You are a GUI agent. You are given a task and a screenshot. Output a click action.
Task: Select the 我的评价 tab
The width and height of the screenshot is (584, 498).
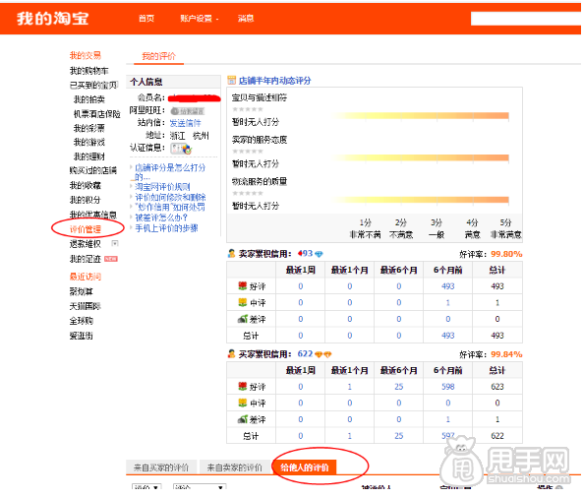[x=158, y=56]
